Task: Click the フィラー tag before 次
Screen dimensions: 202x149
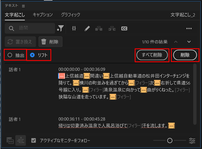Action: tap(142, 83)
